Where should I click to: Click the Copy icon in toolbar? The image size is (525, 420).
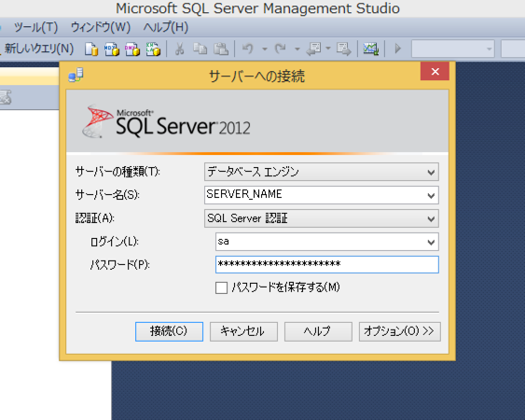[x=200, y=49]
